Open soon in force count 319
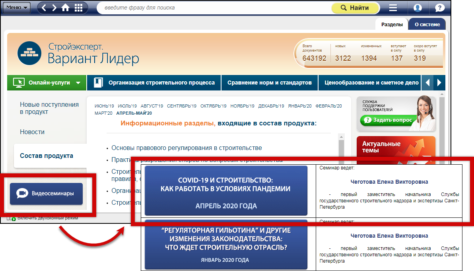 click(420, 58)
